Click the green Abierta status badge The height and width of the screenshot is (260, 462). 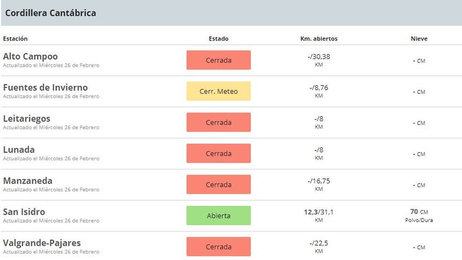tap(219, 215)
